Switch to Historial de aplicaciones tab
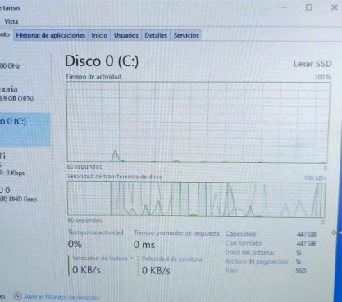Image resolution: width=342 pixels, height=302 pixels. pyautogui.click(x=51, y=35)
